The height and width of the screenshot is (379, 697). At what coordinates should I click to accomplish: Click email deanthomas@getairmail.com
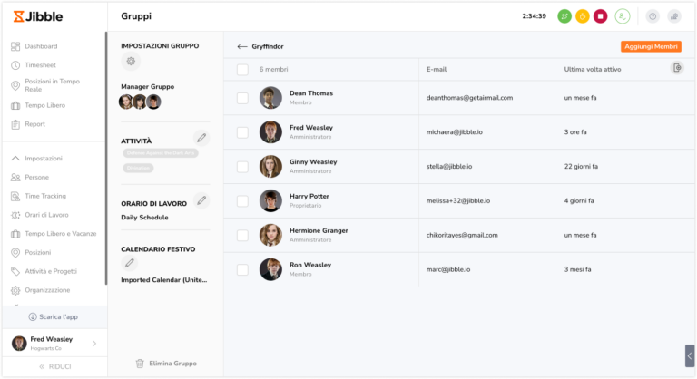pyautogui.click(x=469, y=98)
